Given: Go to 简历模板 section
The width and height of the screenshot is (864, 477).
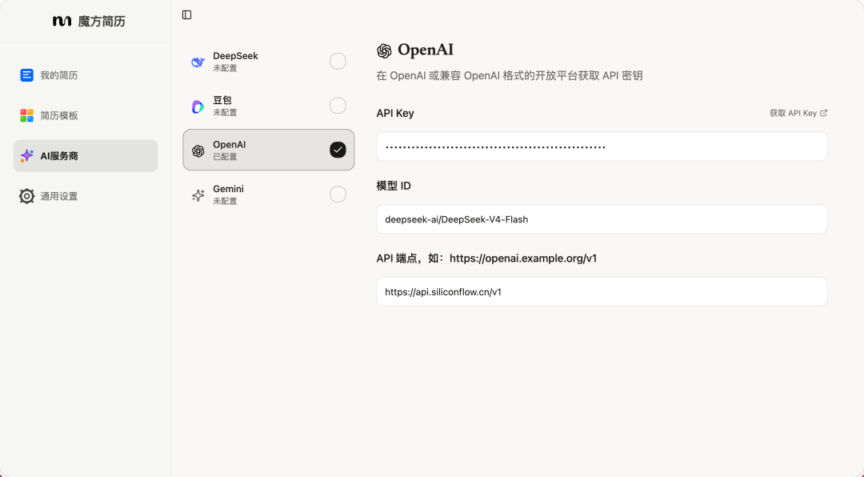Looking at the screenshot, I should pos(86,115).
